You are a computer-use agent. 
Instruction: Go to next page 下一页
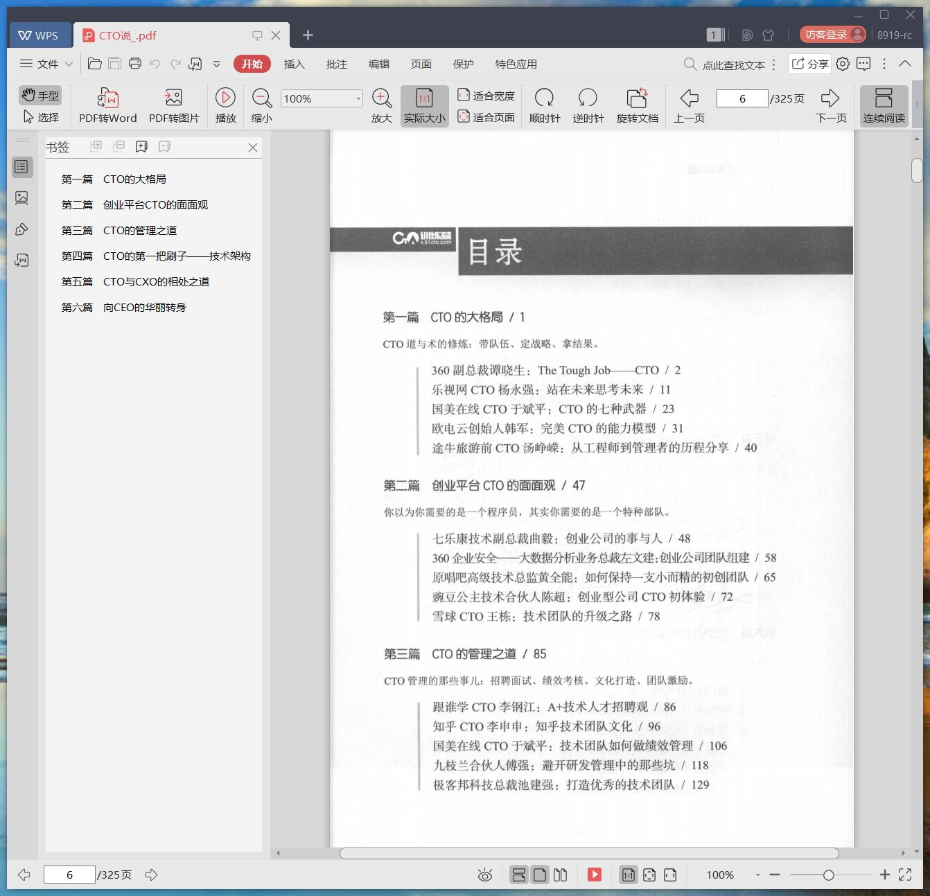coord(831,106)
